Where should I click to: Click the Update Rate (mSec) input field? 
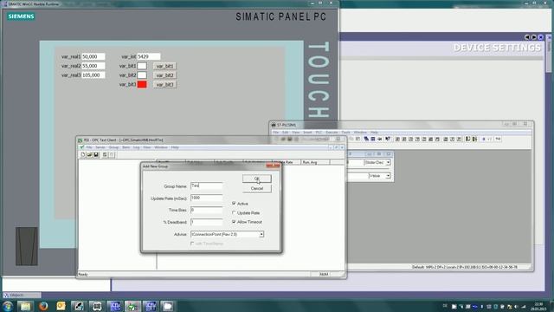206,198
